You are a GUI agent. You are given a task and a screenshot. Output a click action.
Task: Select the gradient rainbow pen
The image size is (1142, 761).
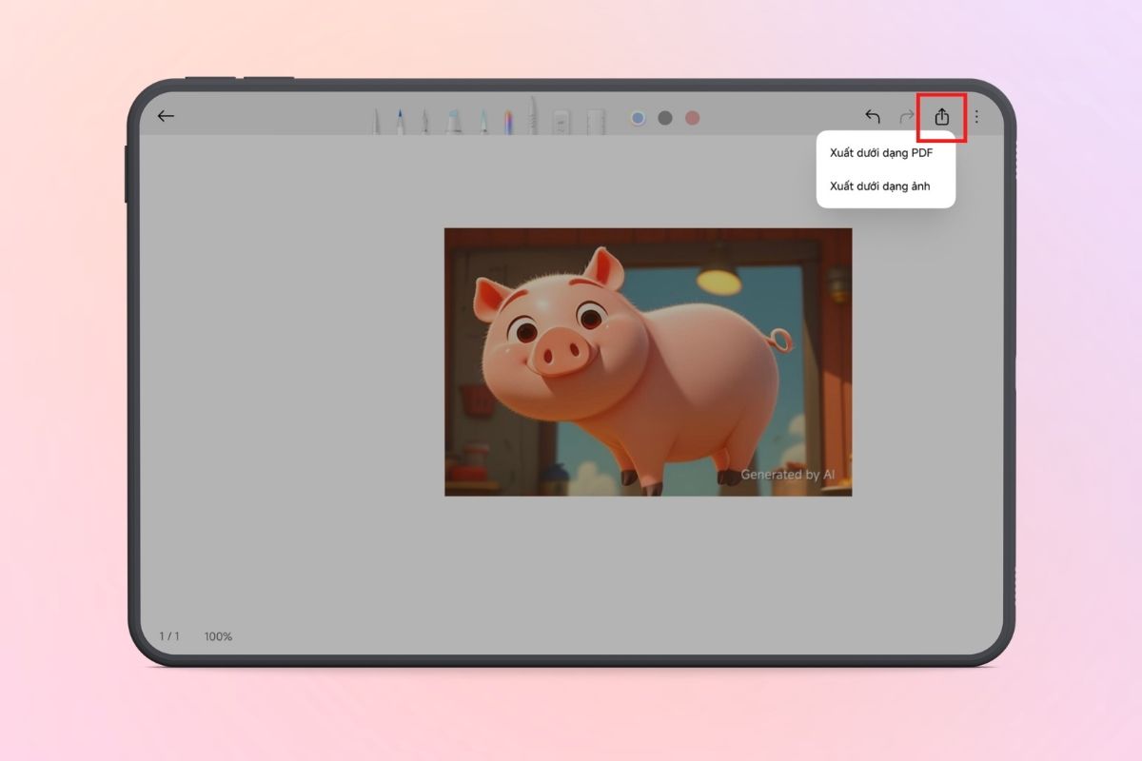tap(508, 116)
